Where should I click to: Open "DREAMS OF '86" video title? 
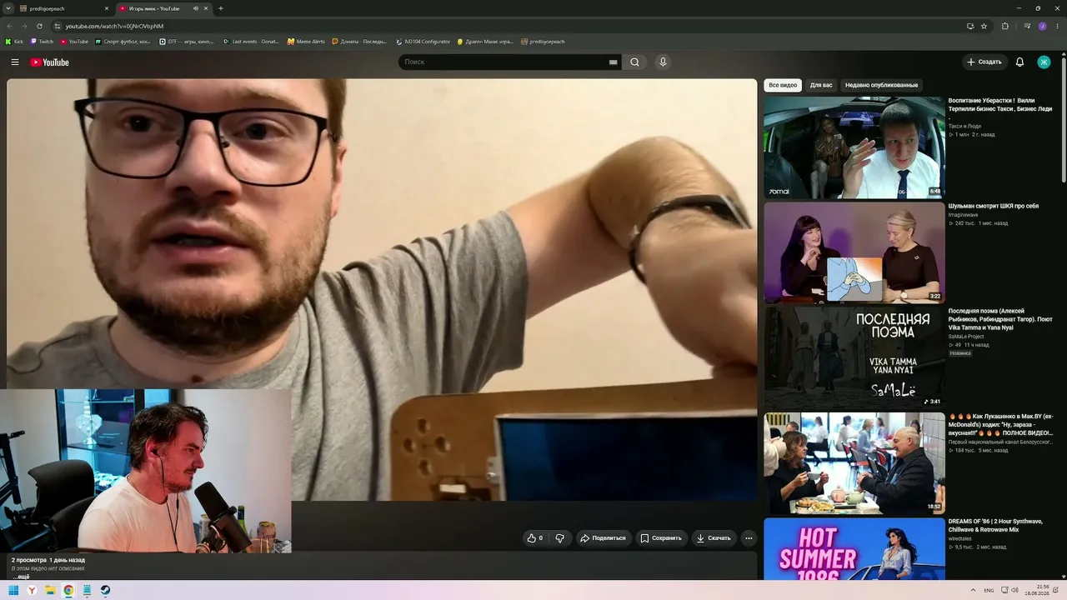pos(995,526)
